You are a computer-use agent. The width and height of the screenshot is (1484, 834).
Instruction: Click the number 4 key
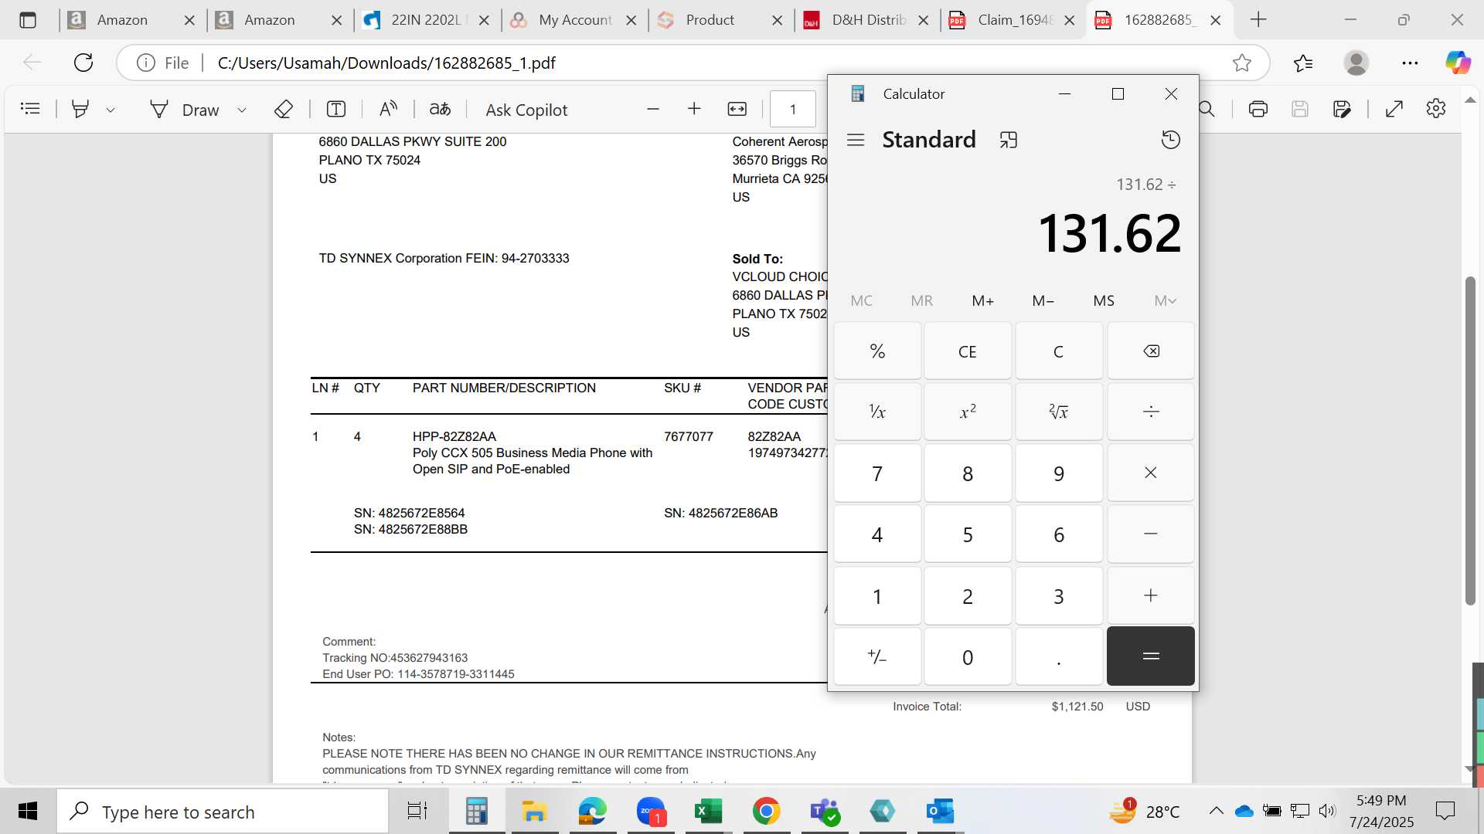[x=877, y=534]
